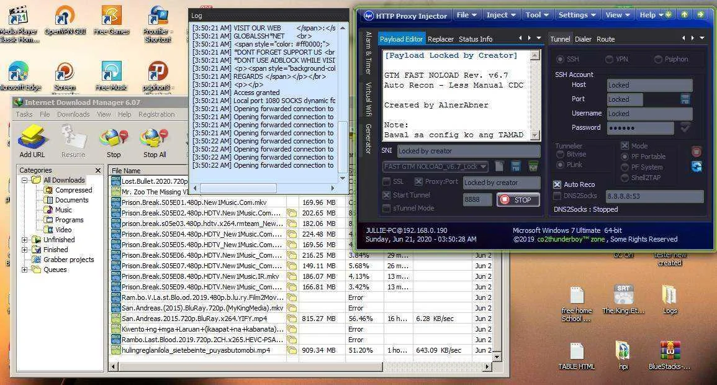
Task: Select PF System mode radio
Action: click(625, 167)
